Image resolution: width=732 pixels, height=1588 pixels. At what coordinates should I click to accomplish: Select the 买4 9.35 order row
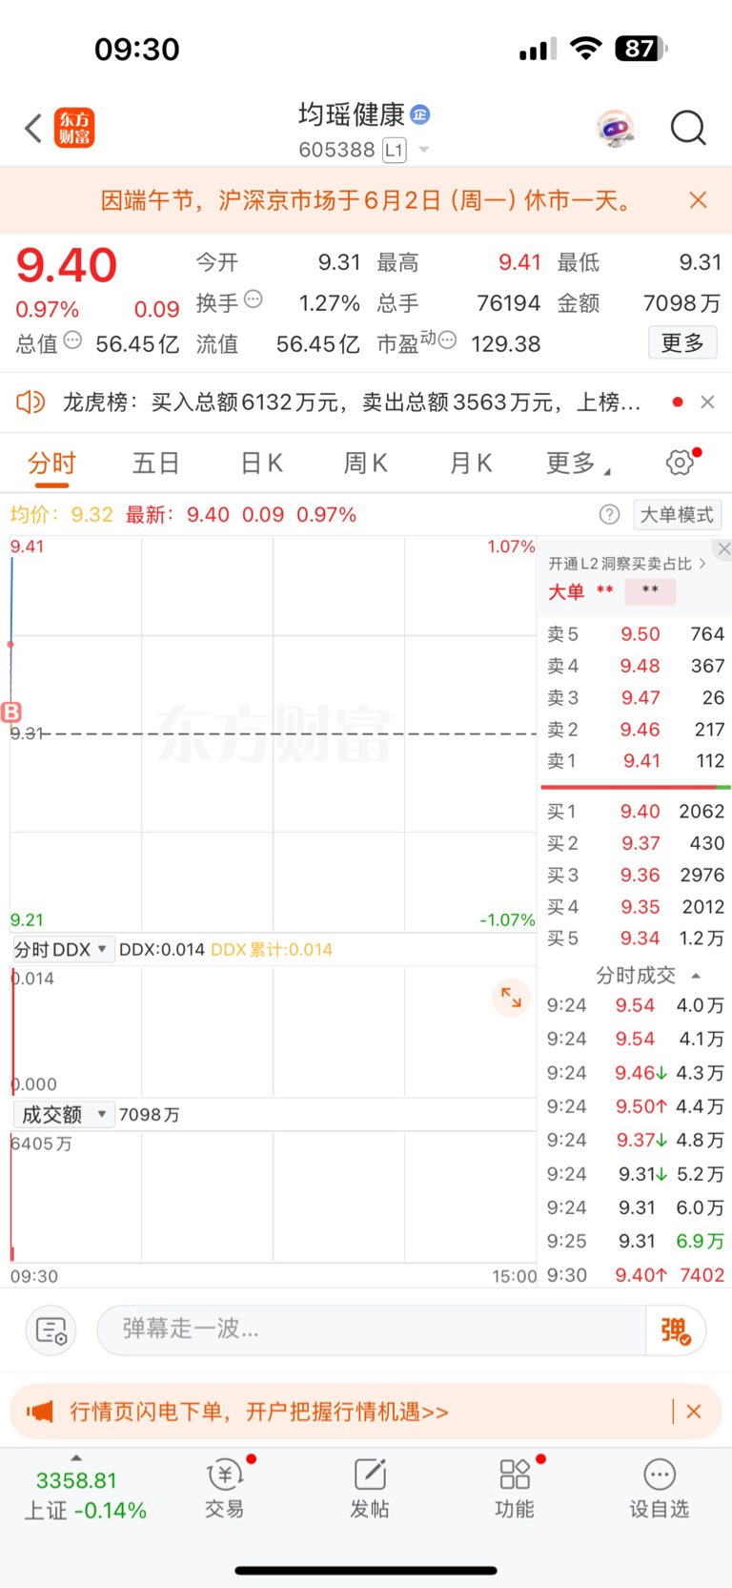click(x=636, y=907)
